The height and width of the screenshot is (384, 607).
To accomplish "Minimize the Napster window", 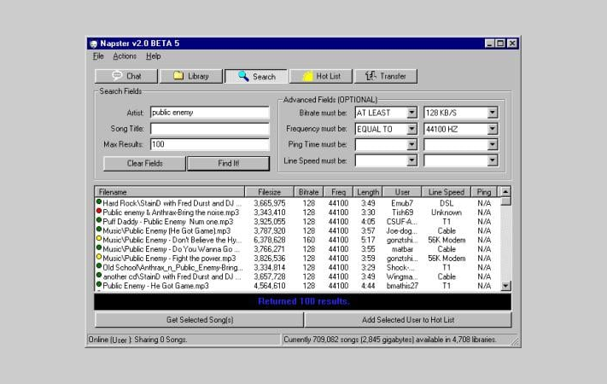I will 490,44.
